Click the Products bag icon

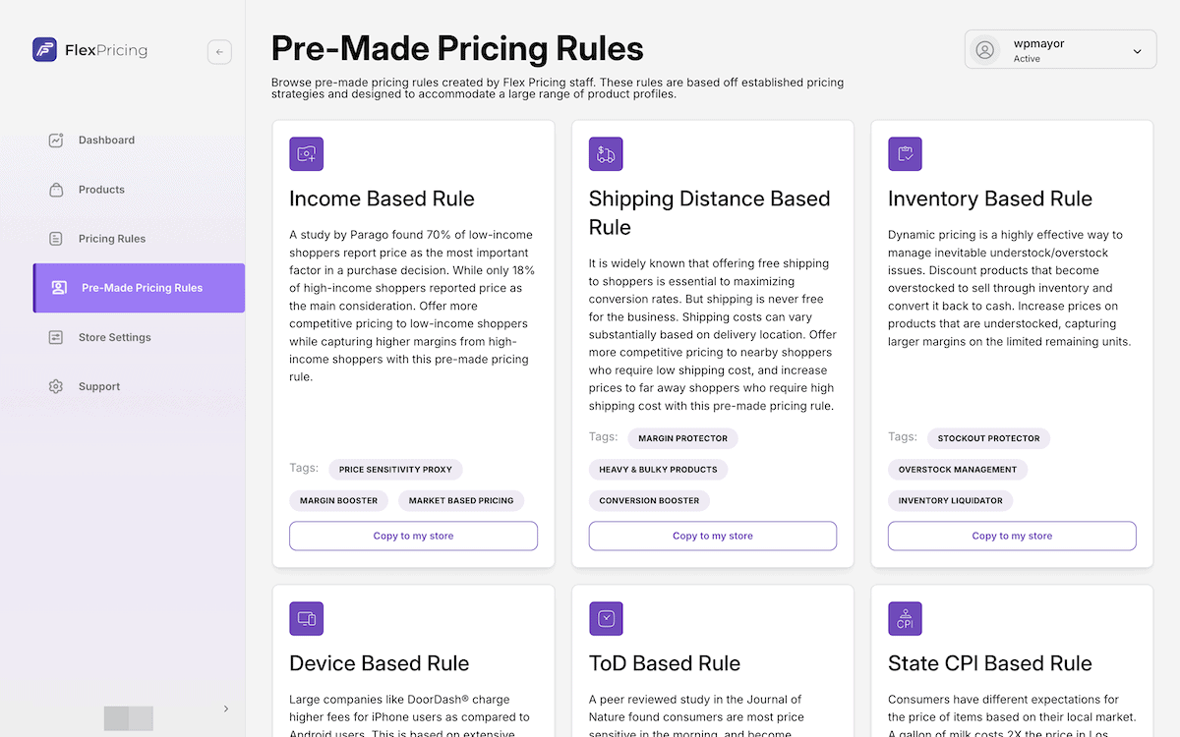point(56,190)
